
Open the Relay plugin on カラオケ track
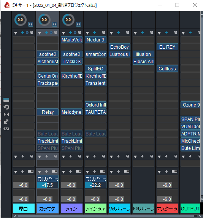[48, 112]
